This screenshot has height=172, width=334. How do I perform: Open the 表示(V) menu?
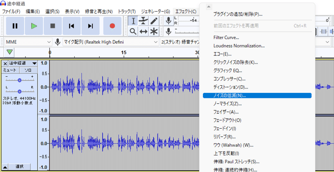pyautogui.click(x=72, y=12)
